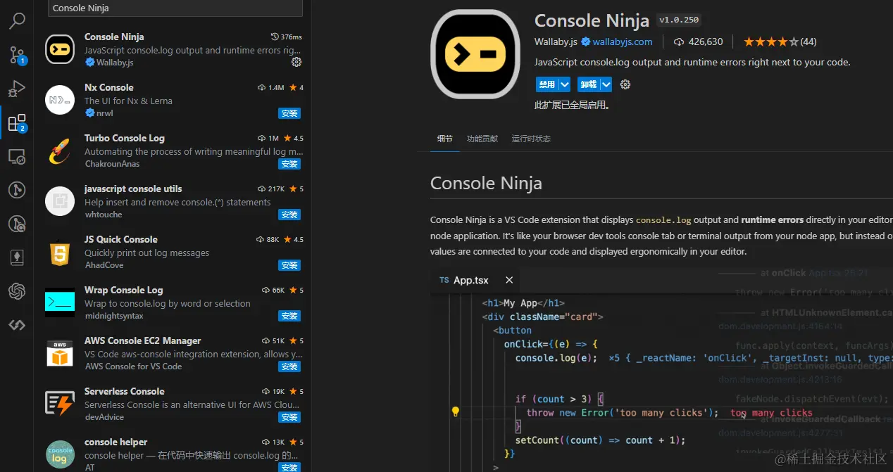Open the Extensions view with badge 2

click(17, 123)
